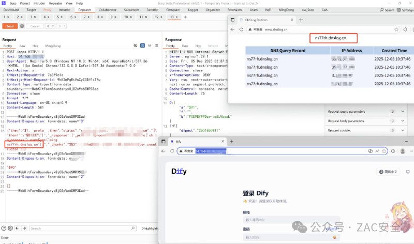The width and height of the screenshot is (414, 244).
Task: Go back in Dify browser window
Action: (163, 151)
